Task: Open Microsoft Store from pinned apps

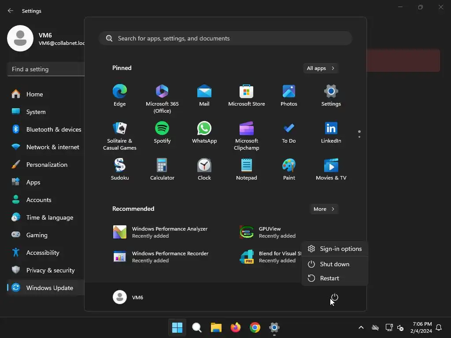Action: pos(247,96)
